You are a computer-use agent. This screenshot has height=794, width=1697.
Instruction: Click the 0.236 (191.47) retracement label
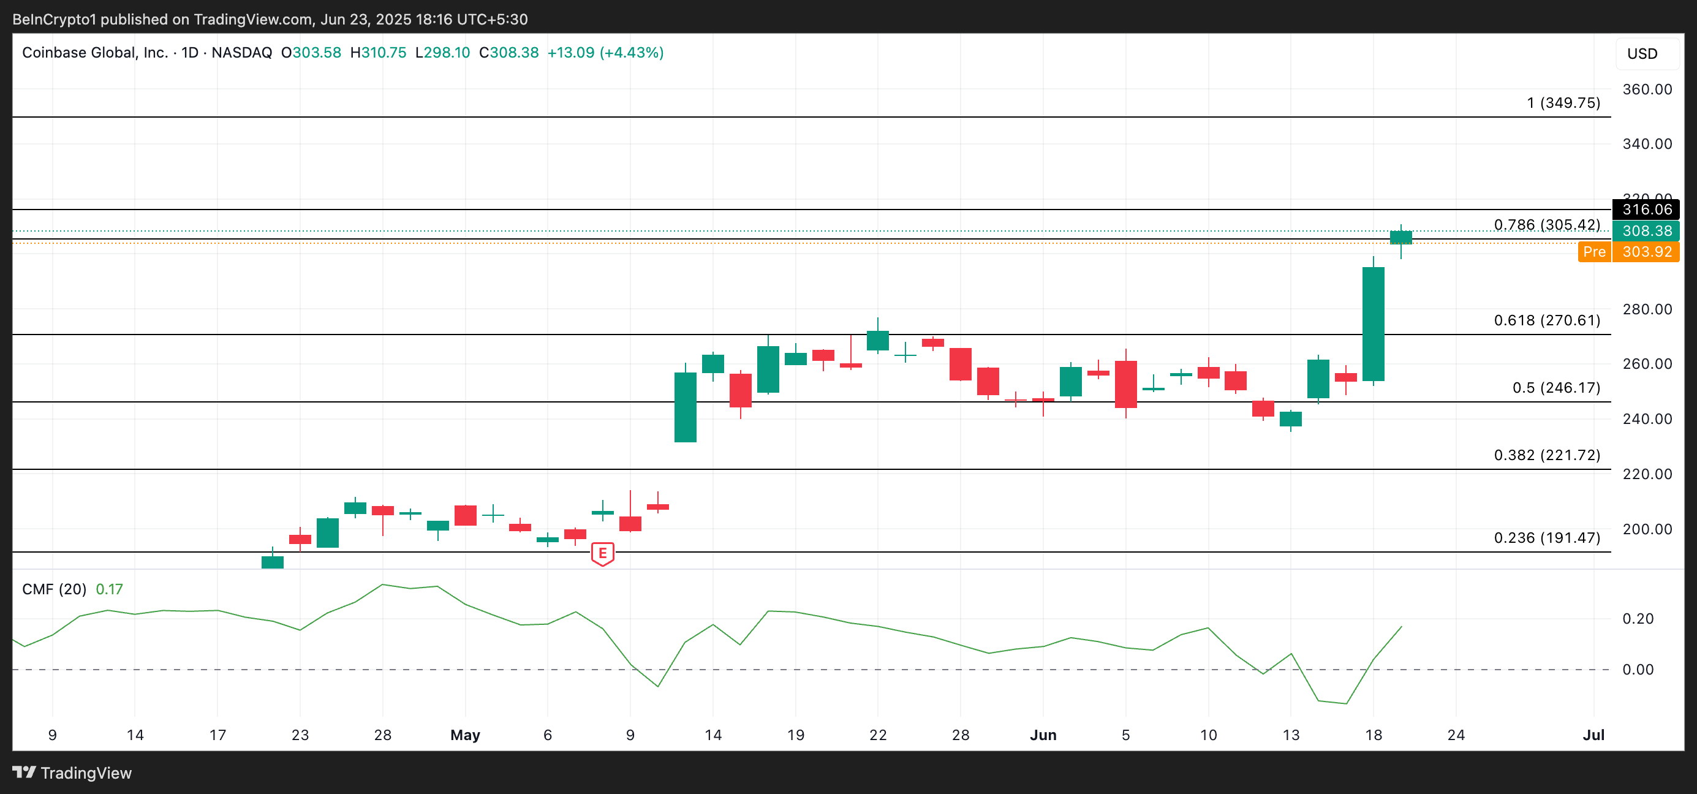pyautogui.click(x=1546, y=538)
